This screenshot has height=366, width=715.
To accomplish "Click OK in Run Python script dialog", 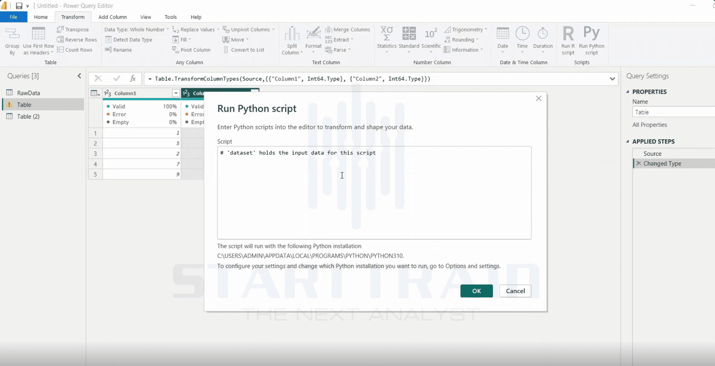I will pos(477,291).
